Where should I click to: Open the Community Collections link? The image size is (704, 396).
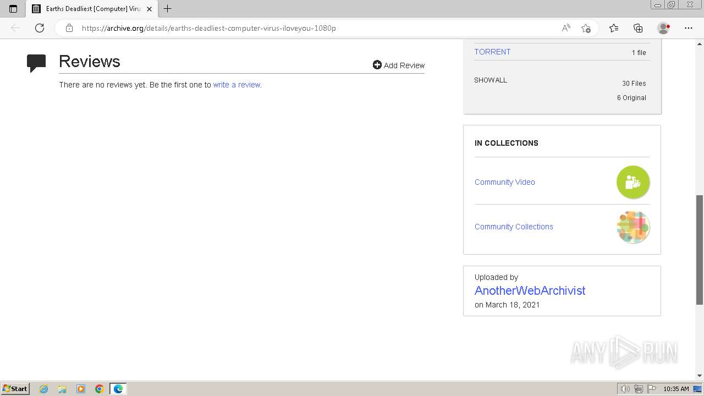pos(514,227)
